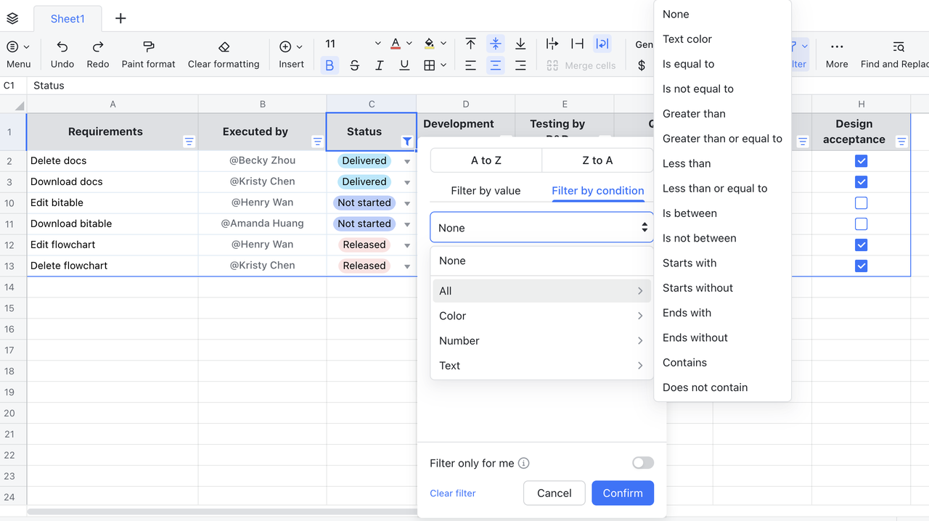Expand the Color submenu
This screenshot has width=929, height=521.
click(541, 316)
